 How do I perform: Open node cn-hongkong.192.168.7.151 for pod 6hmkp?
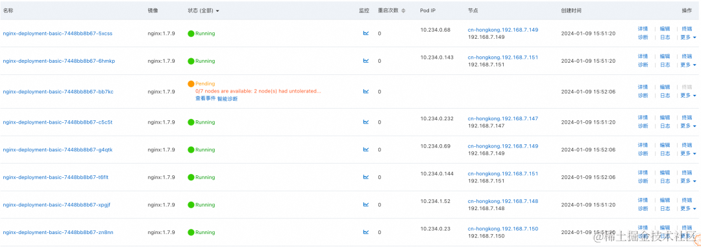503,58
